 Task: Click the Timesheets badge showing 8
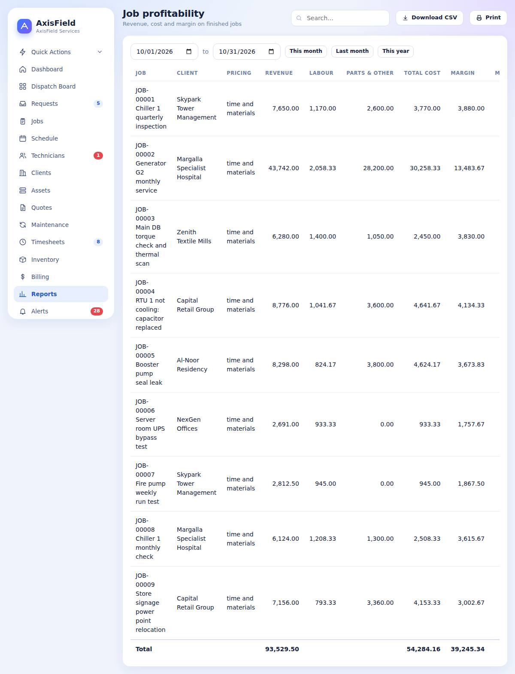pos(98,242)
